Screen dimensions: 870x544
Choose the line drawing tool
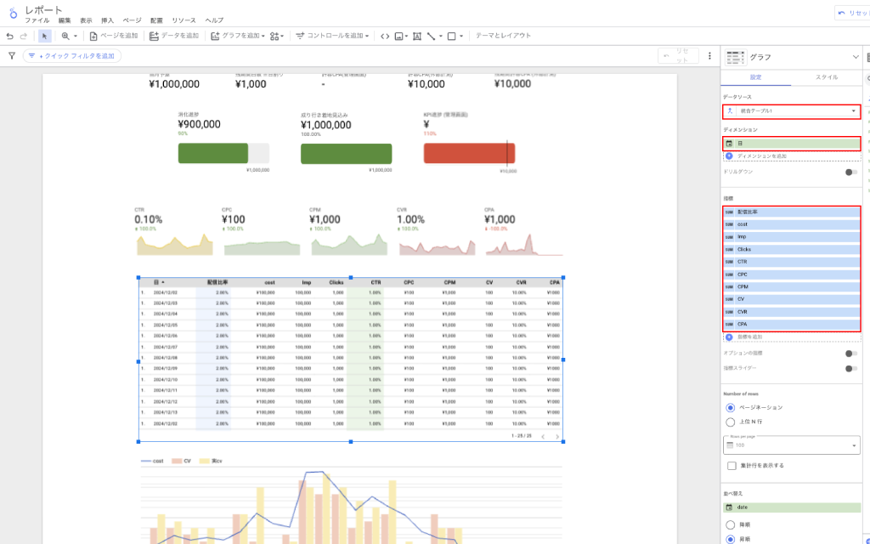[x=431, y=36]
